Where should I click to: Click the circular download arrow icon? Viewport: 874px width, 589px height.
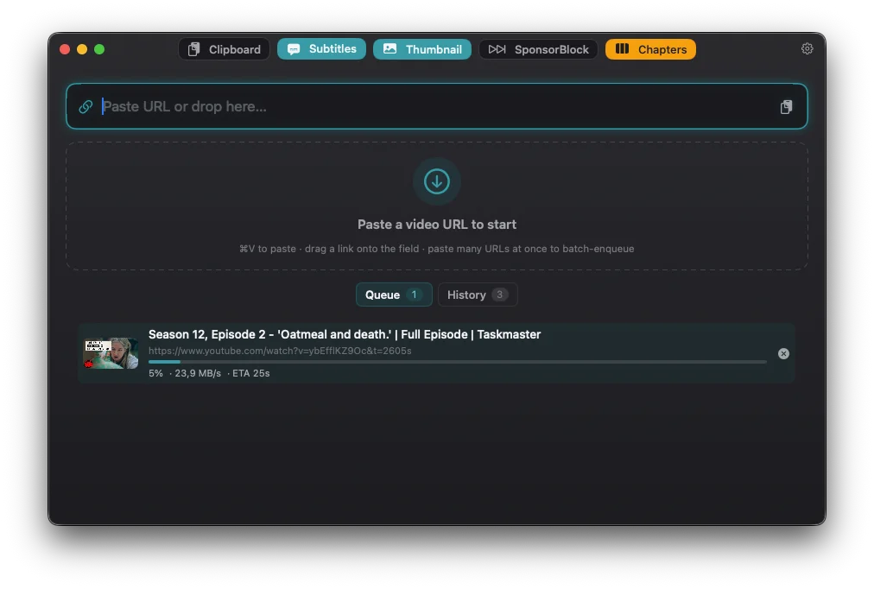(436, 181)
